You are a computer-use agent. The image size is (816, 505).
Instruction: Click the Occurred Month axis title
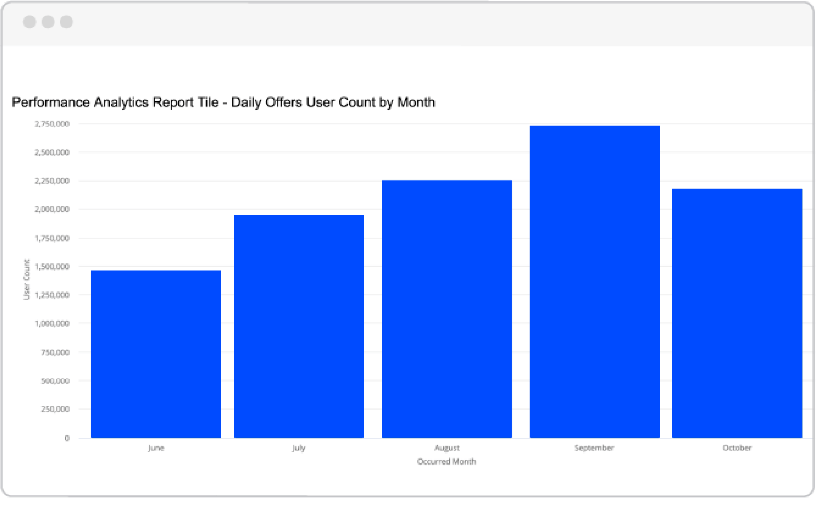446,462
